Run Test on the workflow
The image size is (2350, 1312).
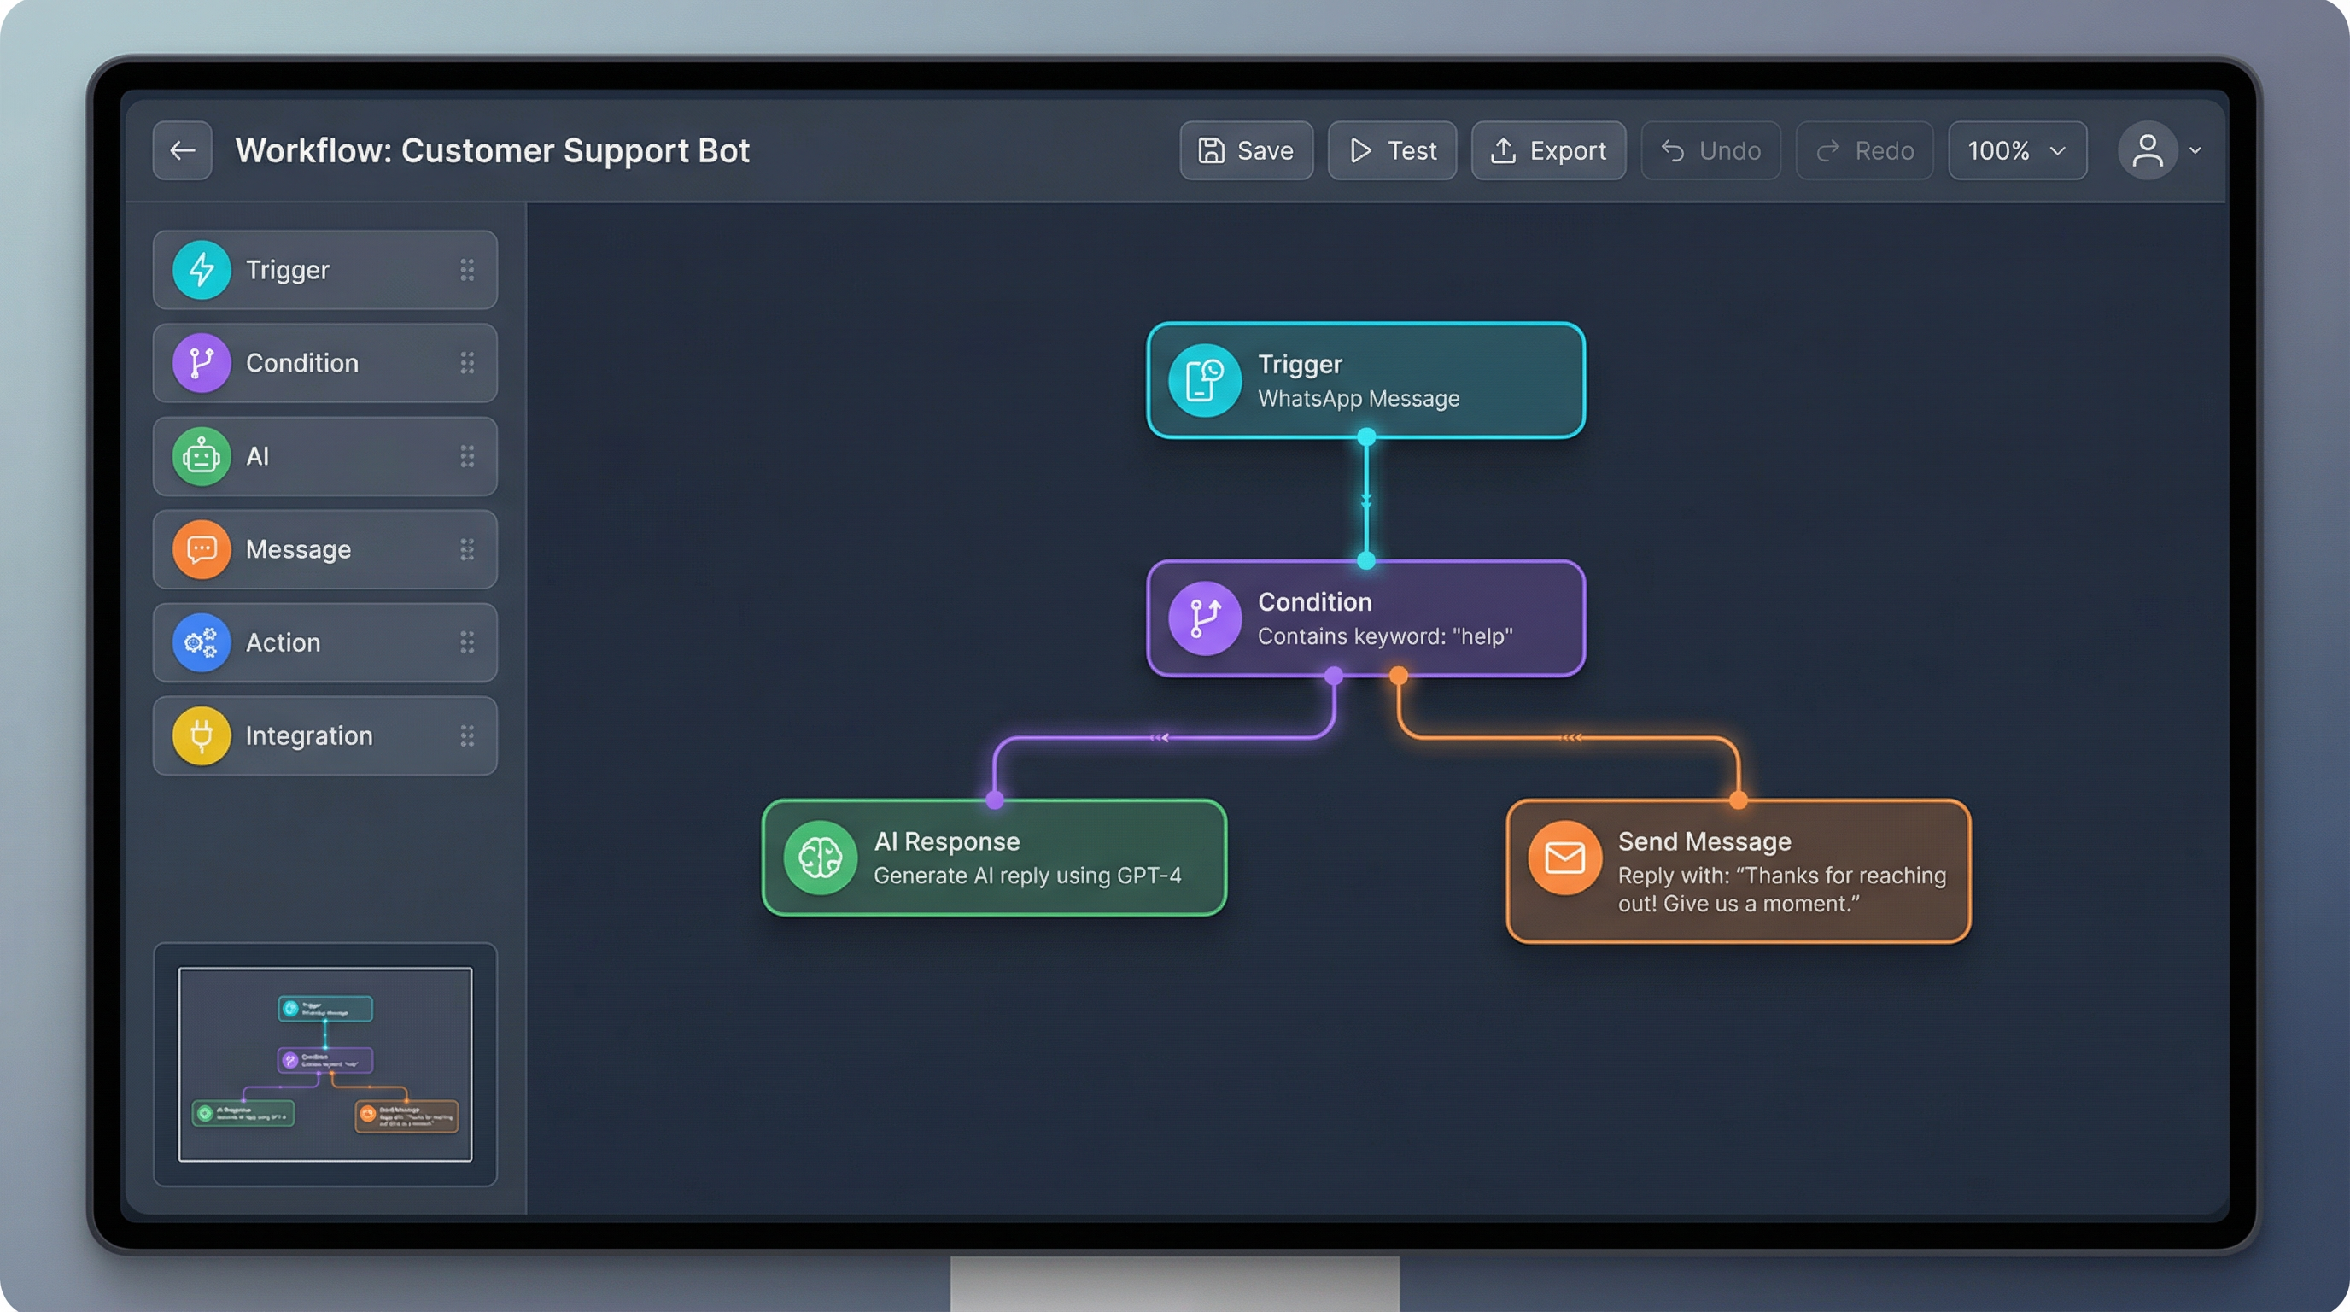(1392, 149)
